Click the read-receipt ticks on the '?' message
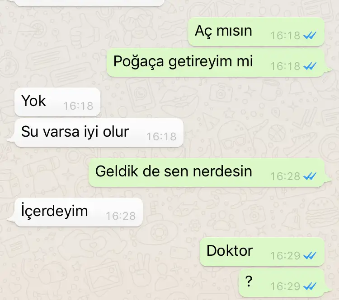Screen dimensions: 339x300 pyautogui.click(x=310, y=286)
